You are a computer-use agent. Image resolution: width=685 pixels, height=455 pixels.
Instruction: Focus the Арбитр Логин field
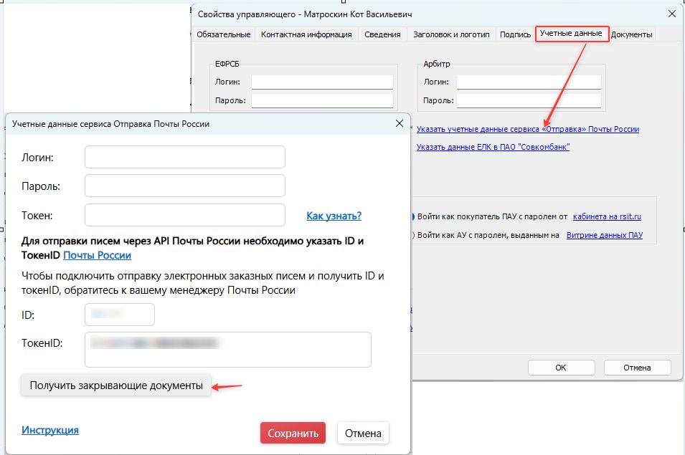tap(529, 82)
